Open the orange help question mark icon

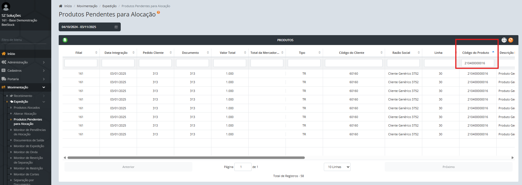158,12
